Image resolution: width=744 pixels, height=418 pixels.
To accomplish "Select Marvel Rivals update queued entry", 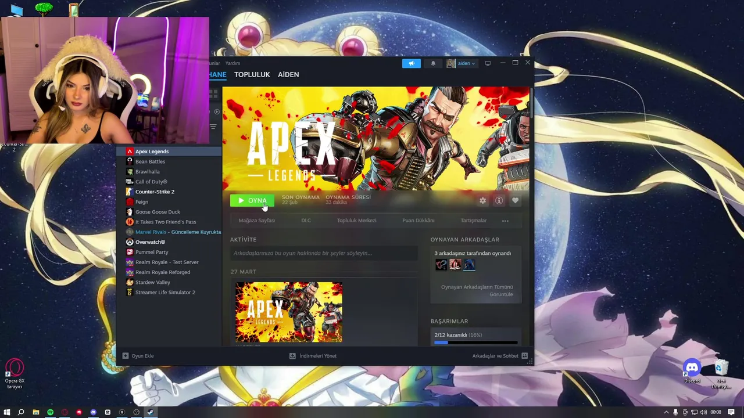I will pos(169,232).
